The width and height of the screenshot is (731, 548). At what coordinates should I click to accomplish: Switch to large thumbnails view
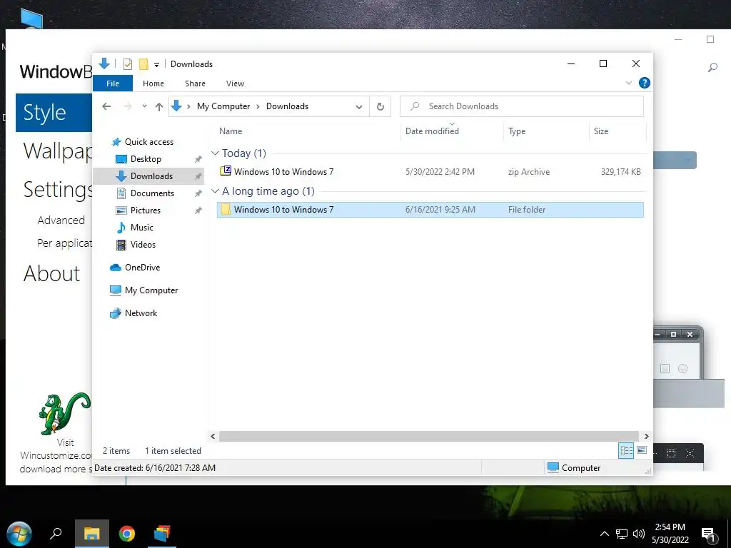[642, 450]
